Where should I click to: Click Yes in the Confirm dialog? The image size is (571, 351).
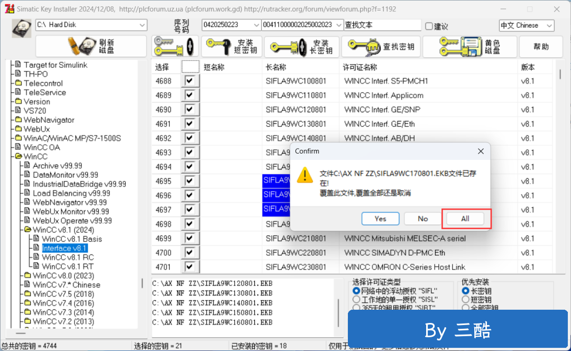tap(380, 218)
